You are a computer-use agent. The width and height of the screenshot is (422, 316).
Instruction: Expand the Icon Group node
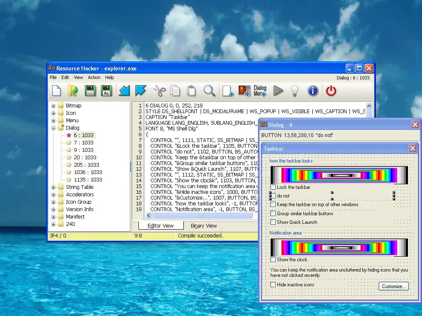(x=53, y=202)
